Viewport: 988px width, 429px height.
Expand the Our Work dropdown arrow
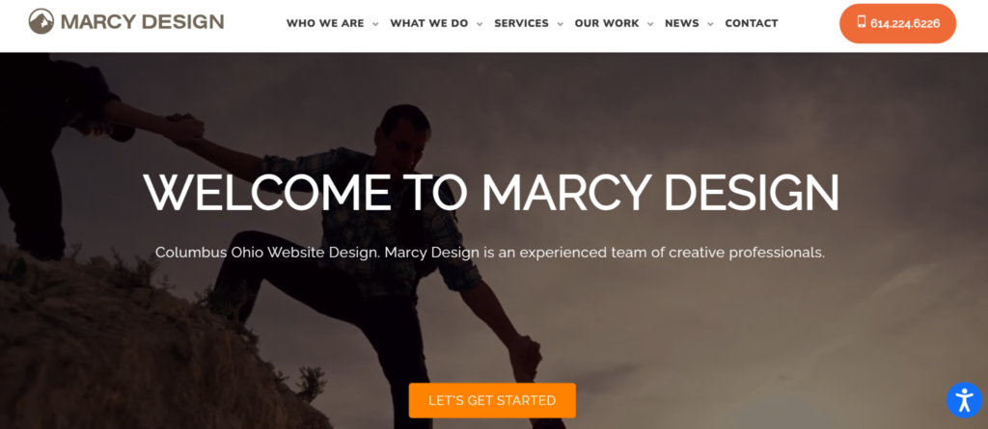click(x=650, y=24)
